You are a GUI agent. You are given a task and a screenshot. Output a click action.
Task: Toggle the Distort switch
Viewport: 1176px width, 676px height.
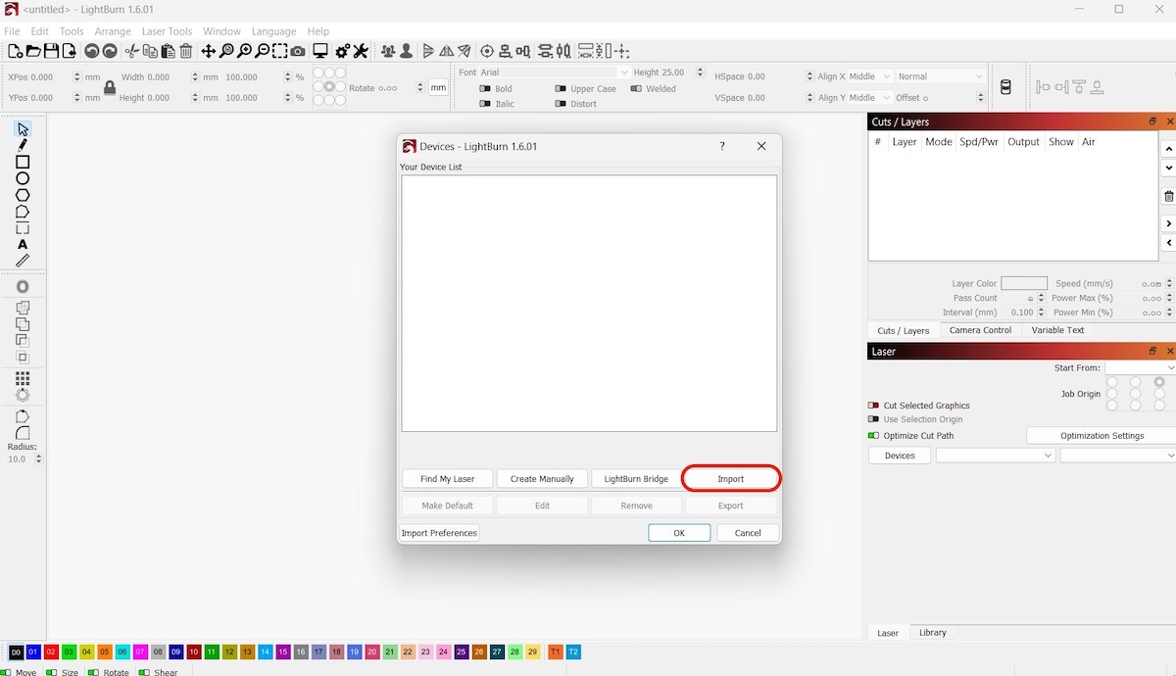(x=561, y=104)
